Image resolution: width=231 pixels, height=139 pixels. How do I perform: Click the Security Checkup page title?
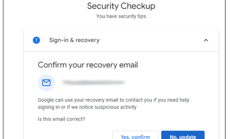(121, 6)
